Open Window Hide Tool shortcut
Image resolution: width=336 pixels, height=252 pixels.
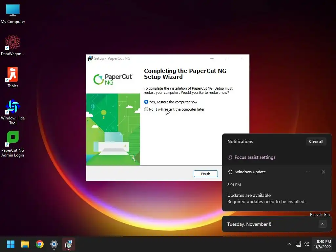coord(13,112)
